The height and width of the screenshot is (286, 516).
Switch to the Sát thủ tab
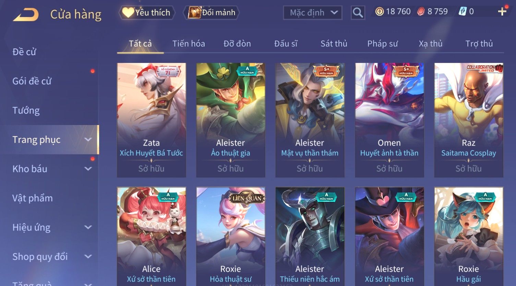334,43
